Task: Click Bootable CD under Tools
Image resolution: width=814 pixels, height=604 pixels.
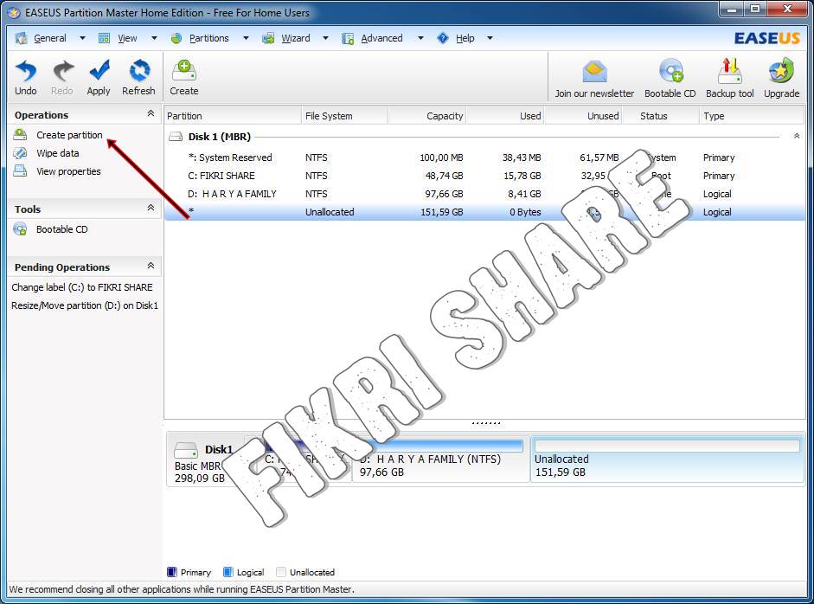Action: (x=61, y=229)
